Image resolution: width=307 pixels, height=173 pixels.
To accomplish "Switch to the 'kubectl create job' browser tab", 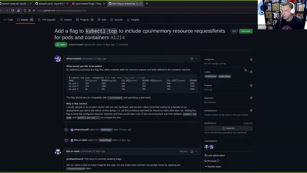I will (x=15, y=4).
